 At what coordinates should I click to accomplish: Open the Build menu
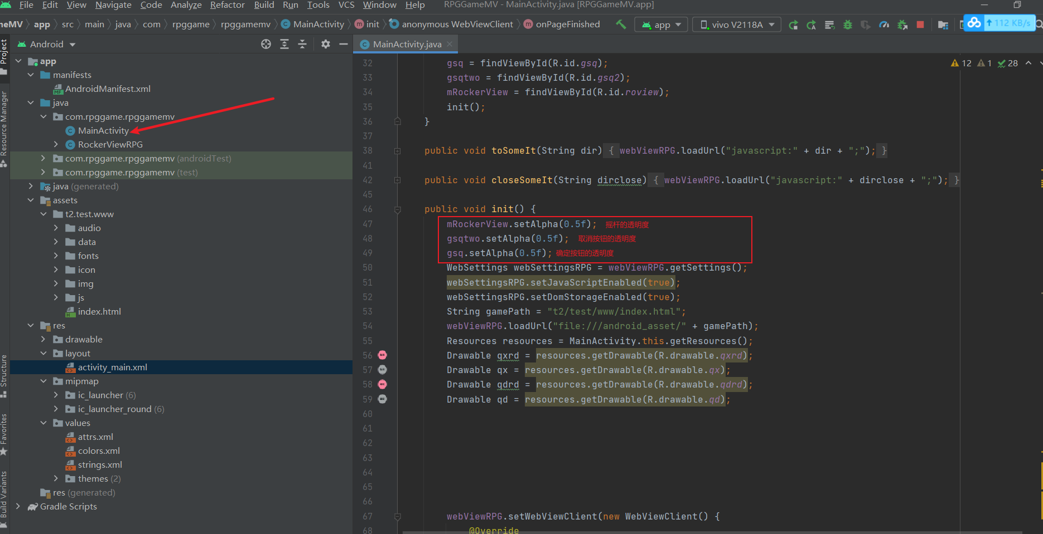(264, 5)
